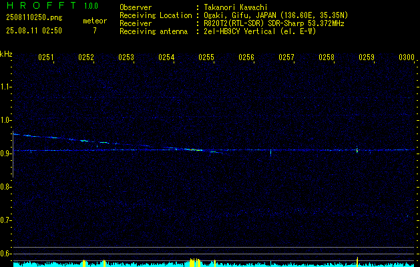Click version number 1.0.0
Image resolution: width=420 pixels, height=267 pixels.
coord(91,6)
